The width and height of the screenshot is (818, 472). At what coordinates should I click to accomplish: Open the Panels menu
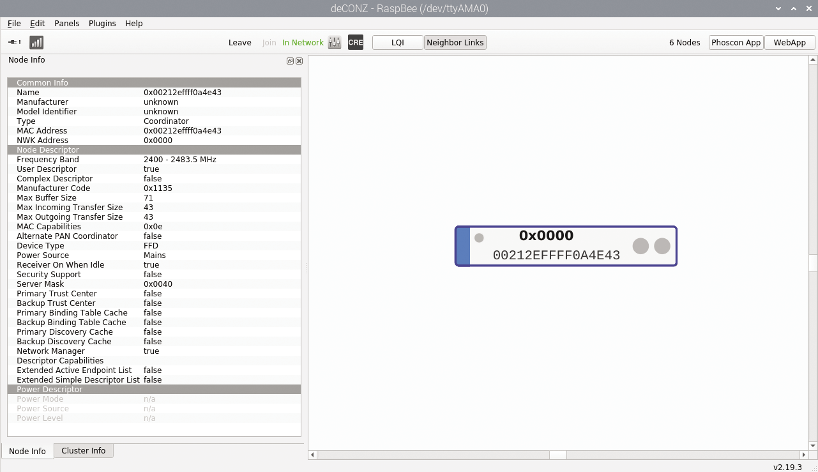point(67,23)
